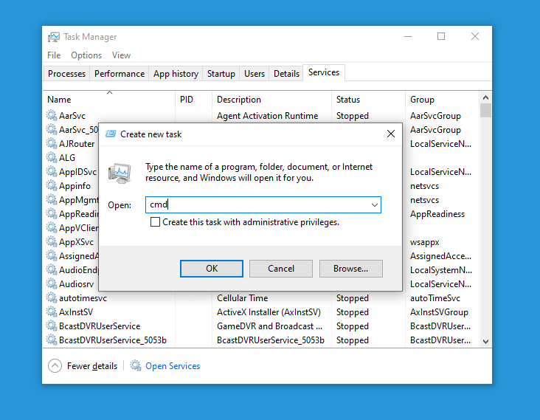
Task: Switch to the Startup tab
Action: 221,74
